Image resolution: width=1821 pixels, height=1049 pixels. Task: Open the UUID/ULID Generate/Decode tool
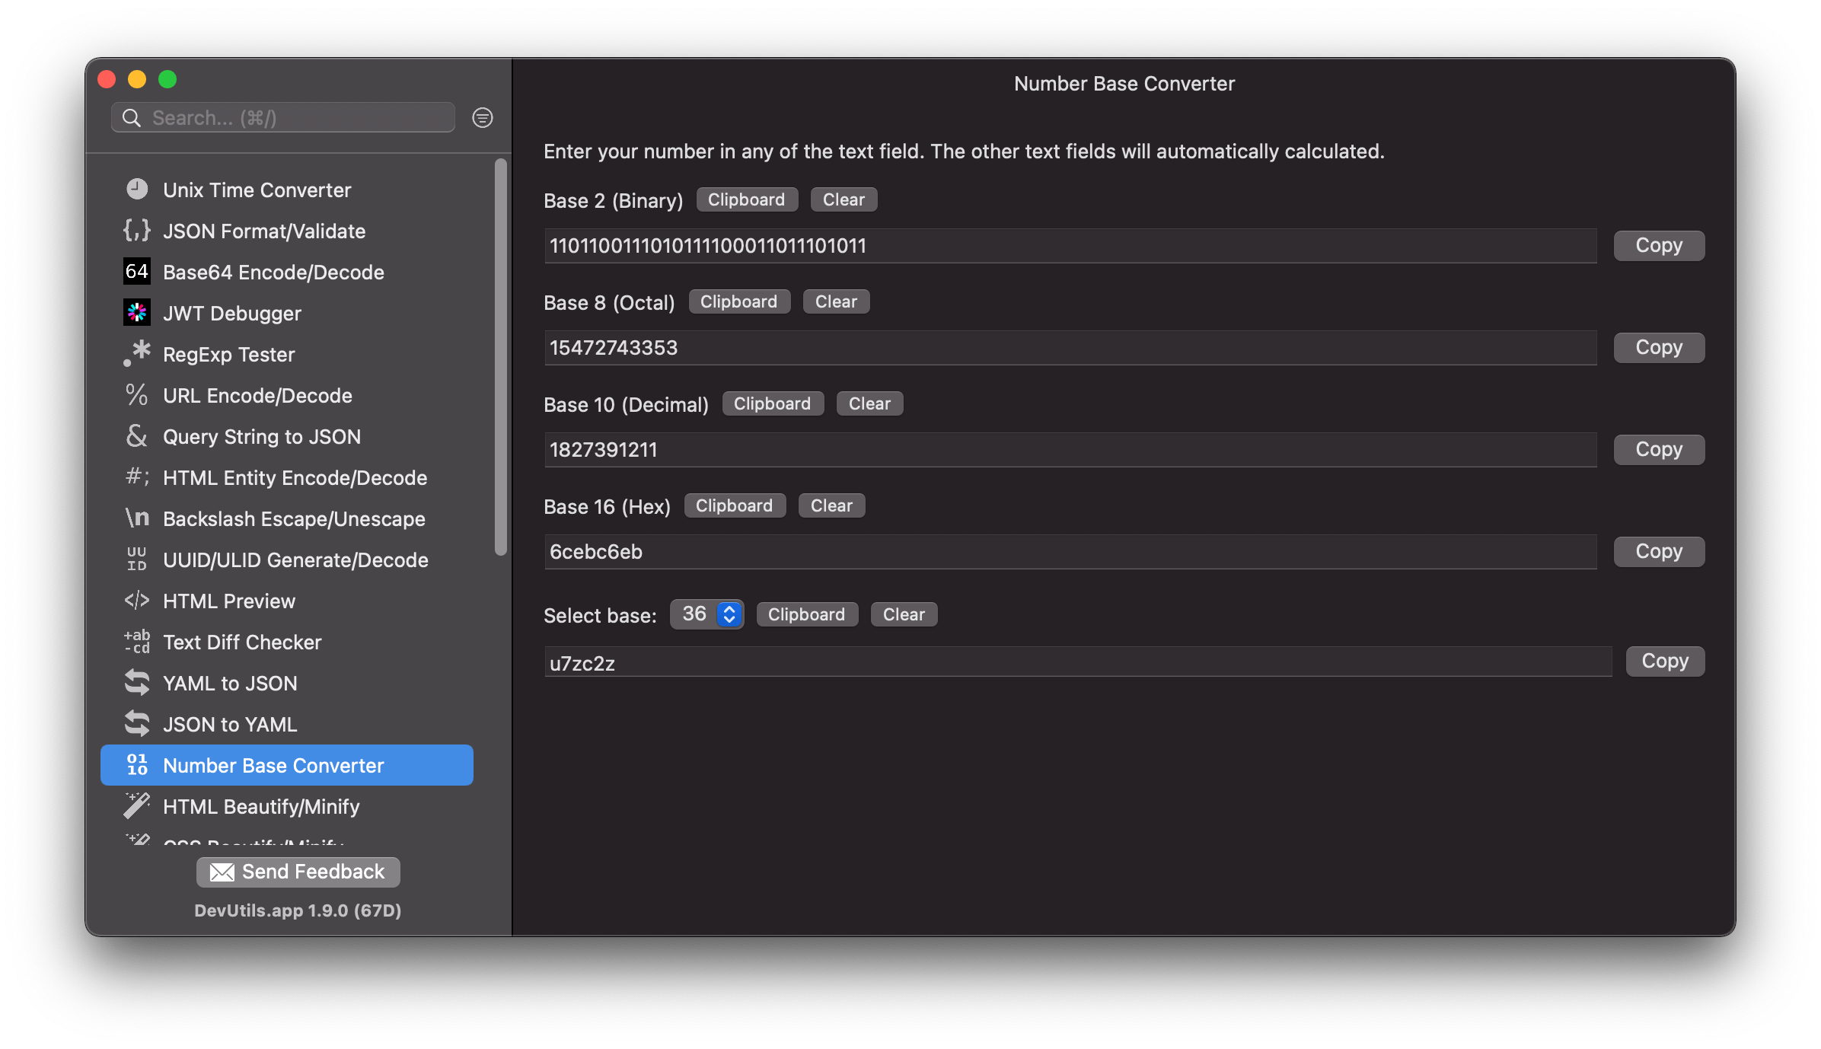click(x=296, y=559)
